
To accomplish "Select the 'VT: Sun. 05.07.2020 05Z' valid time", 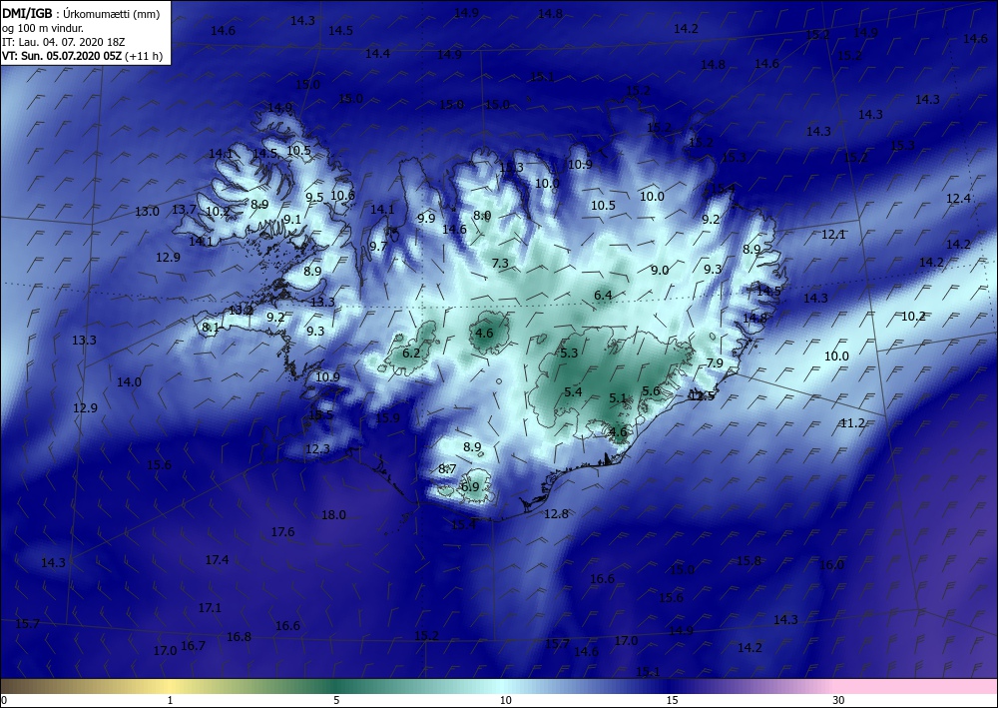I will coord(62,56).
